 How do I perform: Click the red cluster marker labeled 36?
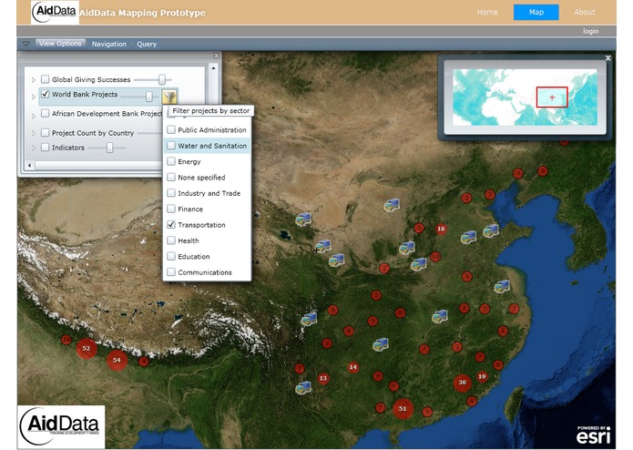pos(463,383)
